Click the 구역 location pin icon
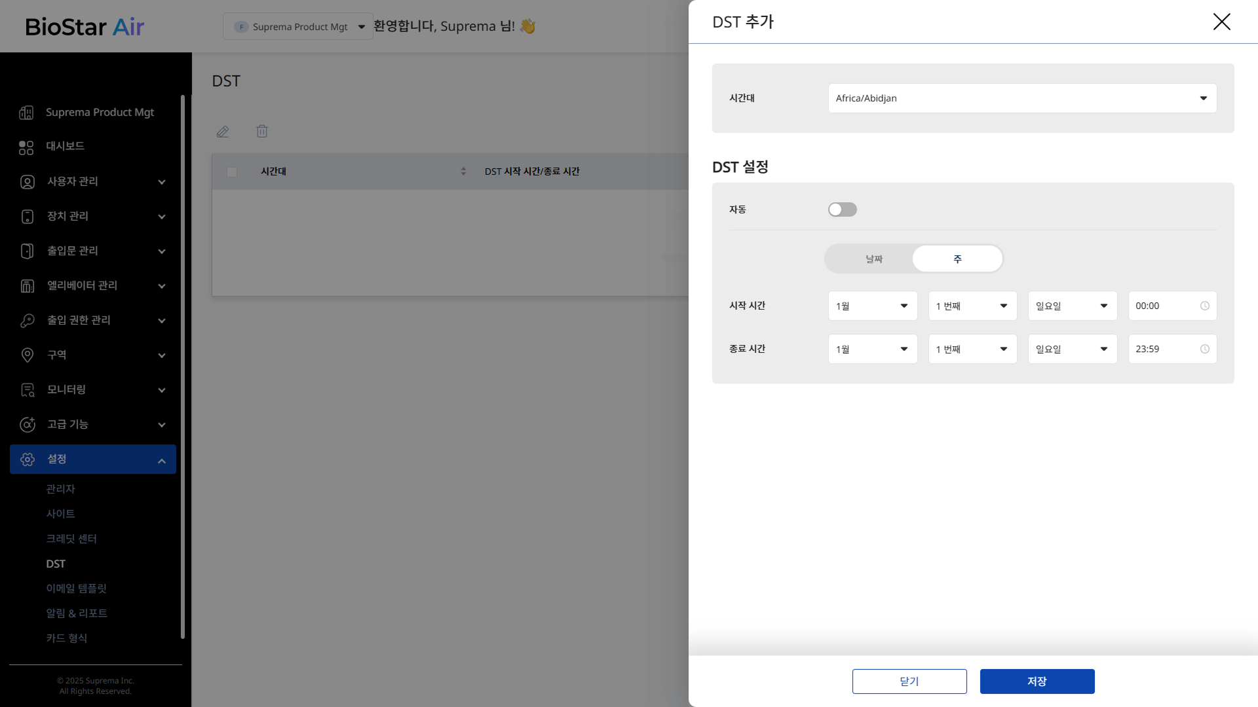The image size is (1258, 707). [27, 355]
